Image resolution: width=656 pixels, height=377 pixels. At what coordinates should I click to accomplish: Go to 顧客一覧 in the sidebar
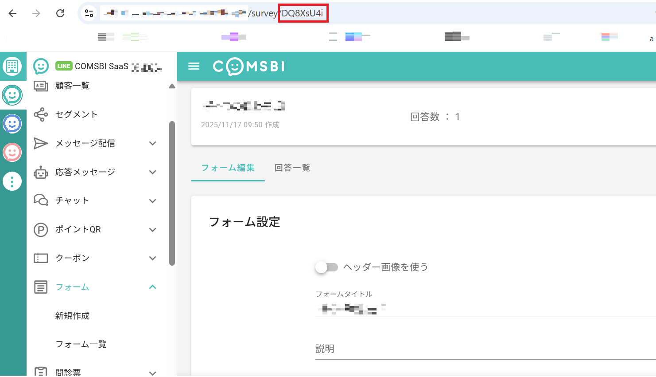pos(72,86)
